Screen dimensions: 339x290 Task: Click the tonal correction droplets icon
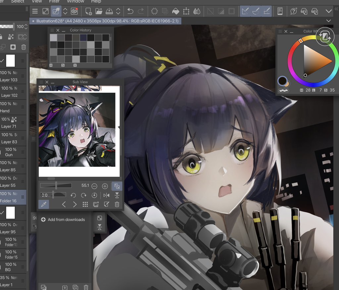[x=197, y=11]
